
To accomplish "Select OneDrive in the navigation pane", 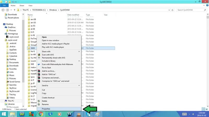I will (11, 27).
